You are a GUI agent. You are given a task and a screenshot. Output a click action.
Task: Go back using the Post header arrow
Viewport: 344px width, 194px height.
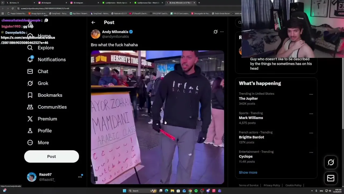click(x=93, y=22)
